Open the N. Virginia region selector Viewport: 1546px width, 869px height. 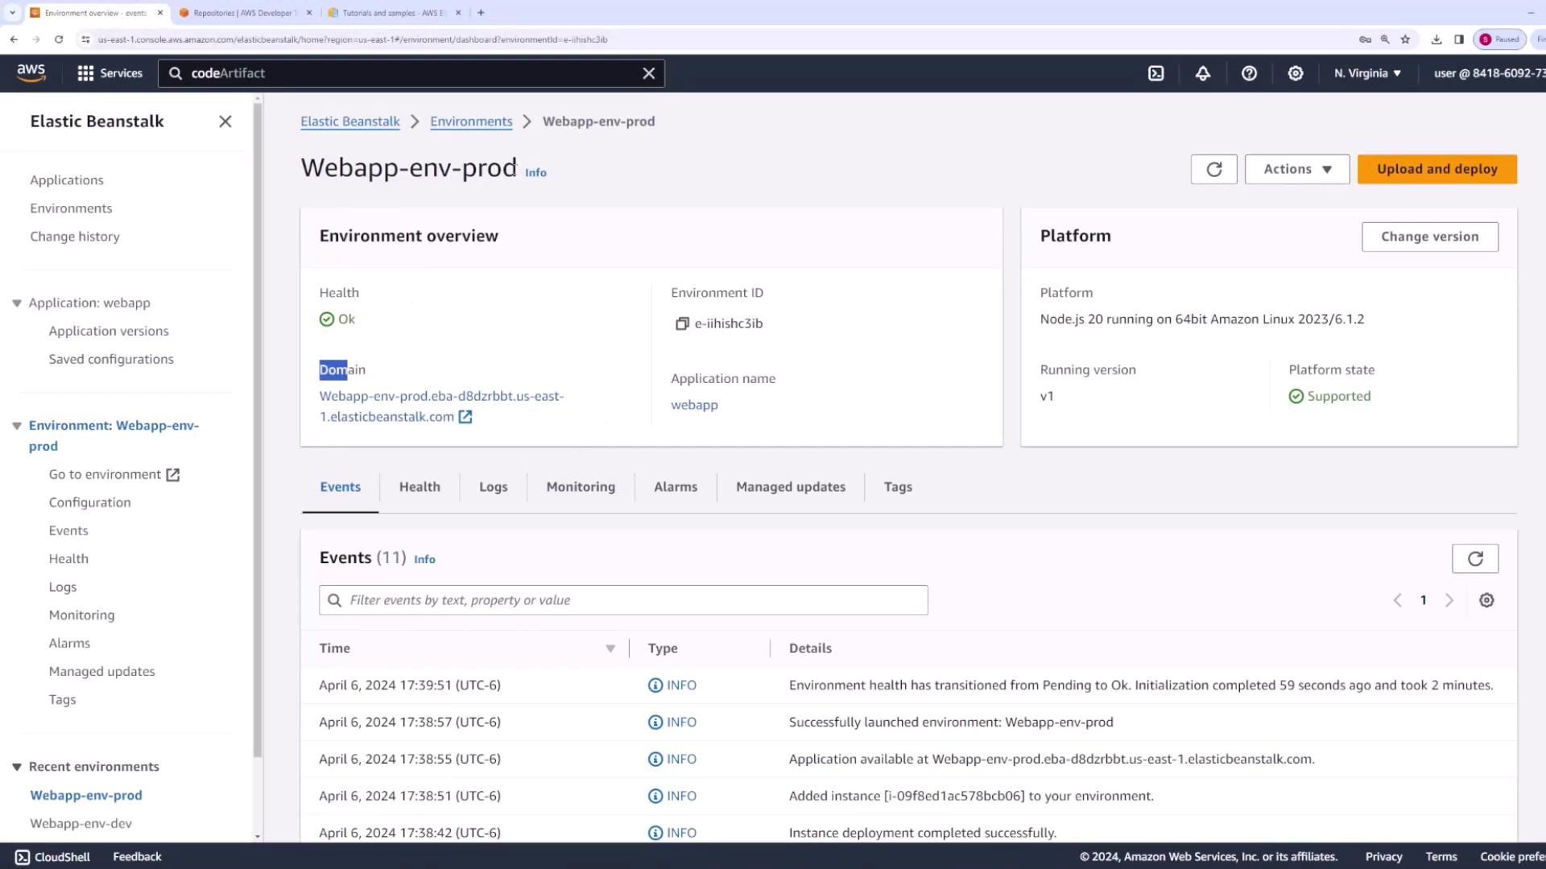coord(1367,73)
